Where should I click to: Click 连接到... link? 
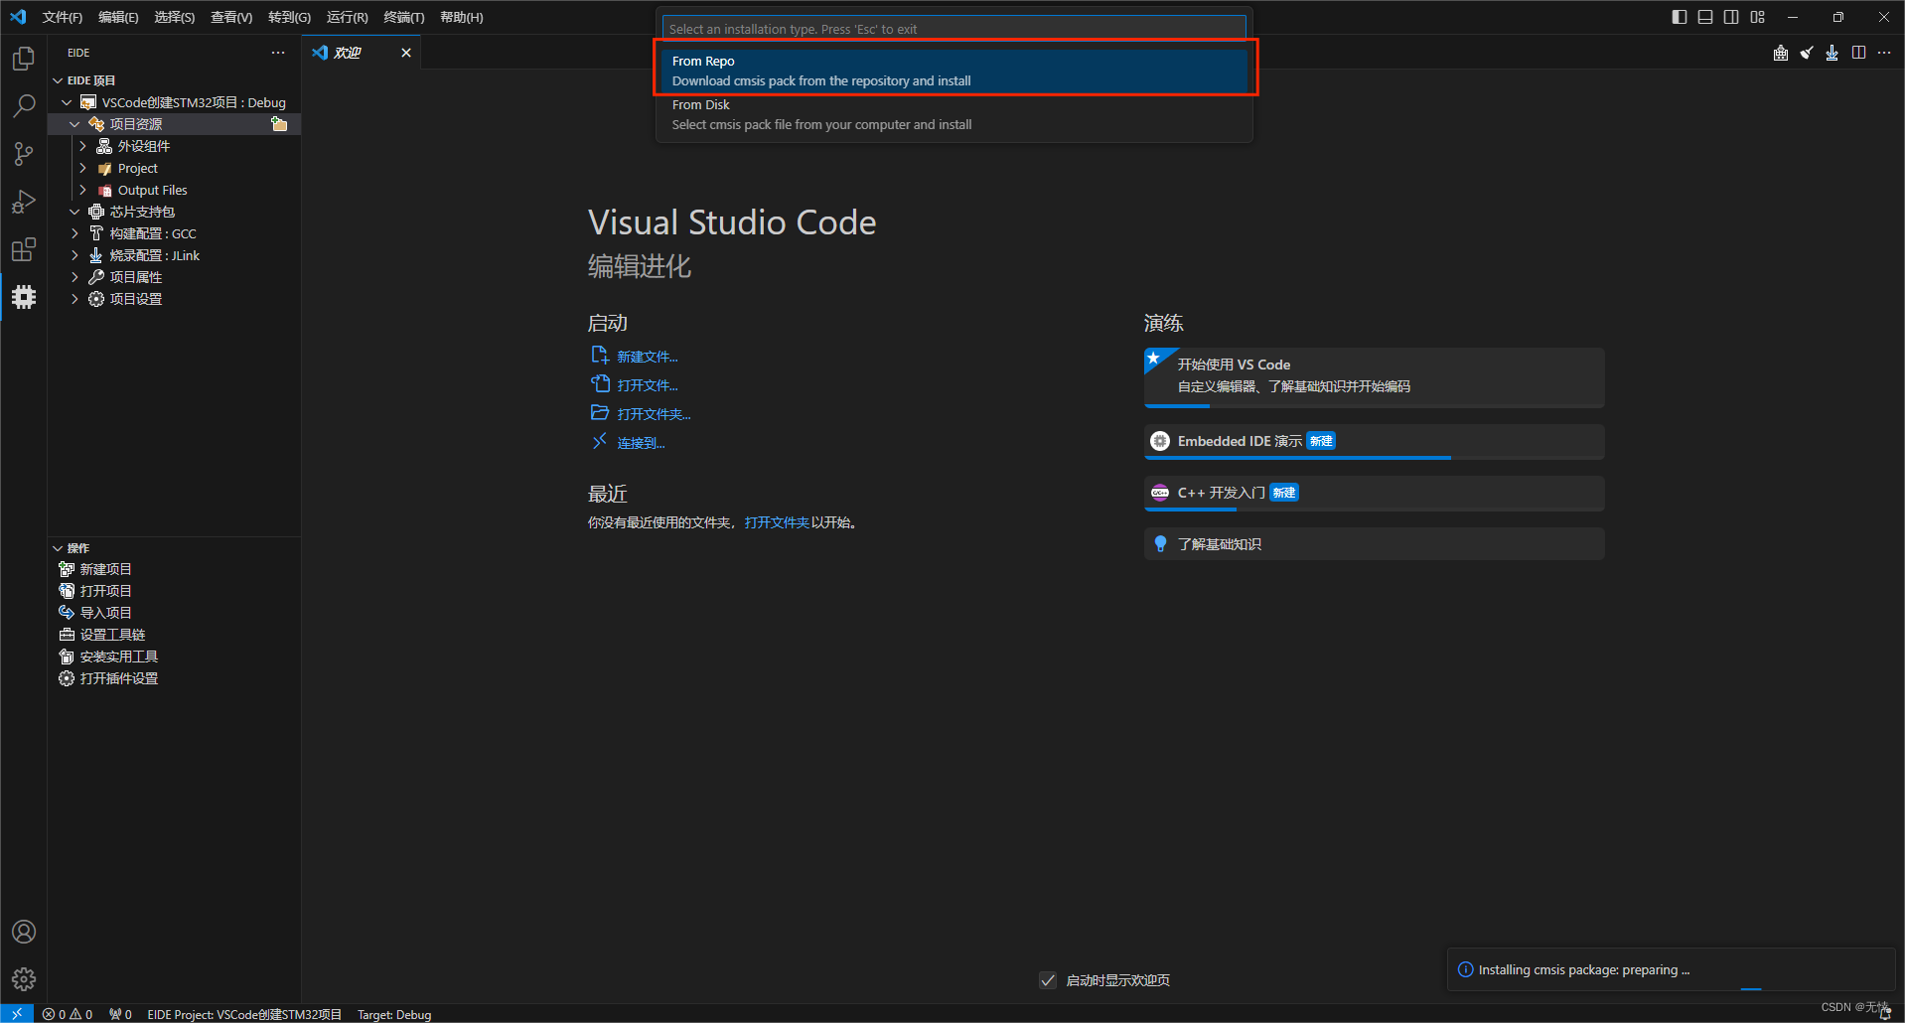(641, 443)
